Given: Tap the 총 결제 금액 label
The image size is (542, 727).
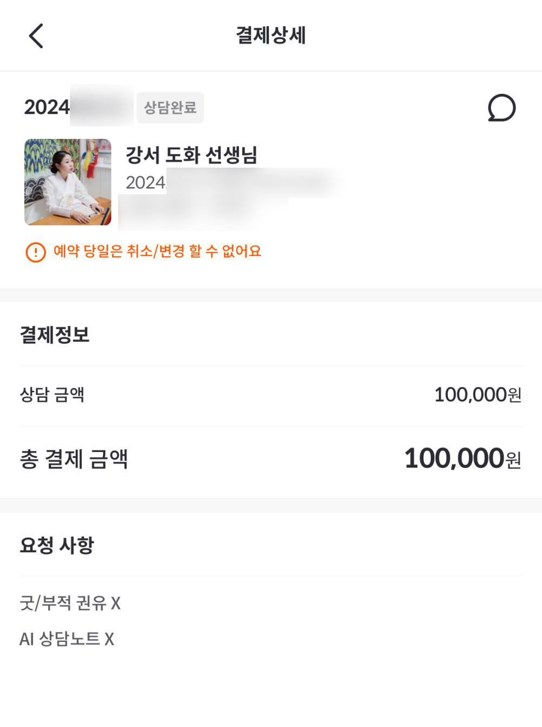Looking at the screenshot, I should (x=74, y=459).
